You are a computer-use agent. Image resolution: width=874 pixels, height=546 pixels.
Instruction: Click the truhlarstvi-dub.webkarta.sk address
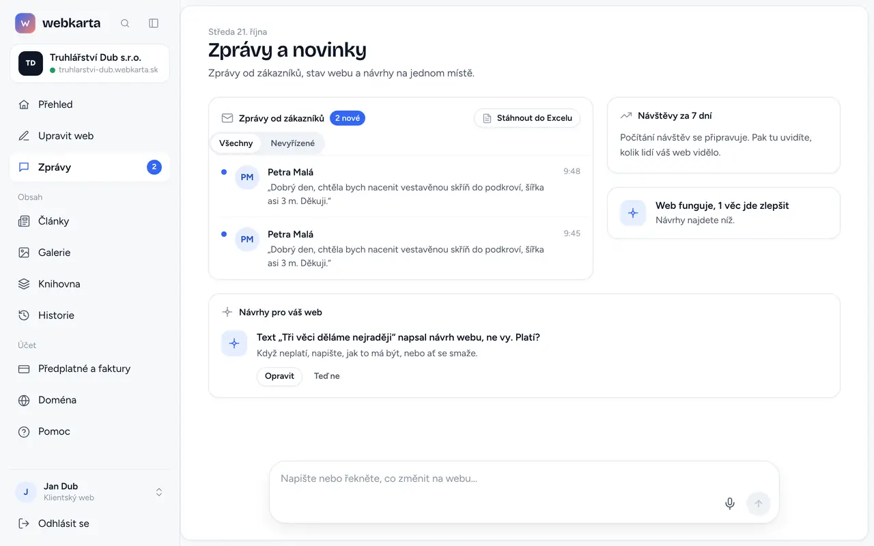click(109, 70)
